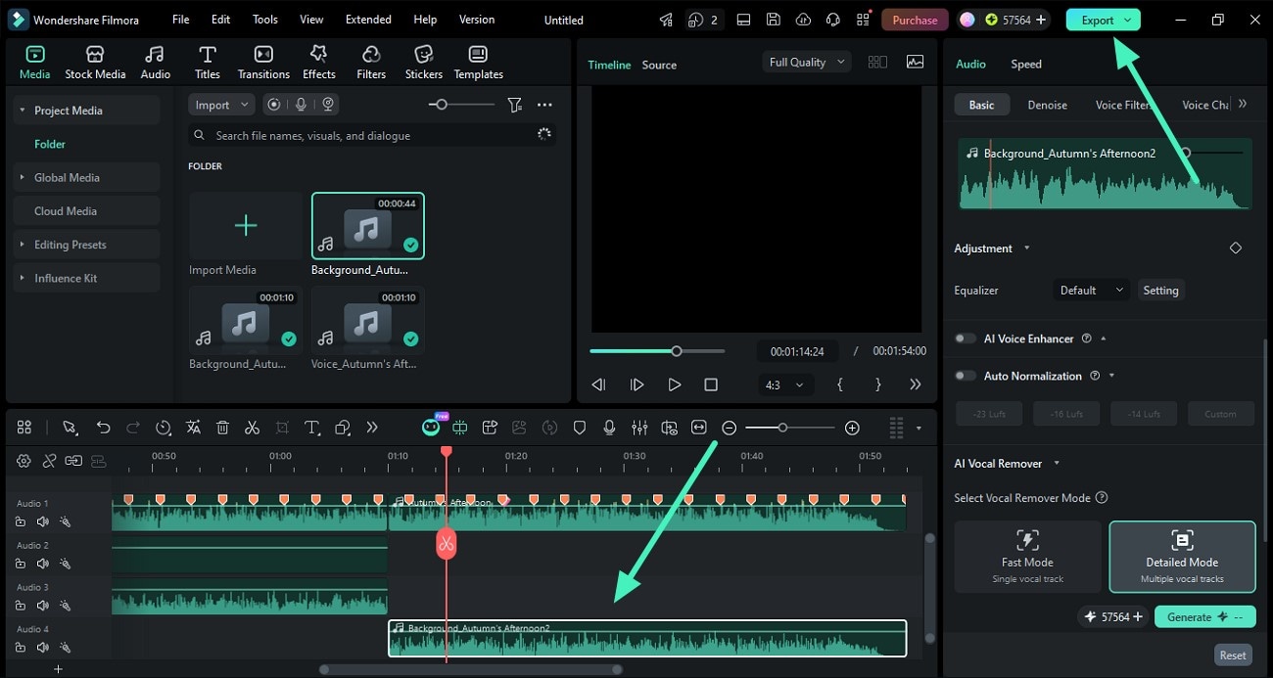The width and height of the screenshot is (1273, 678).
Task: Open the Effects panel
Action: (x=318, y=63)
